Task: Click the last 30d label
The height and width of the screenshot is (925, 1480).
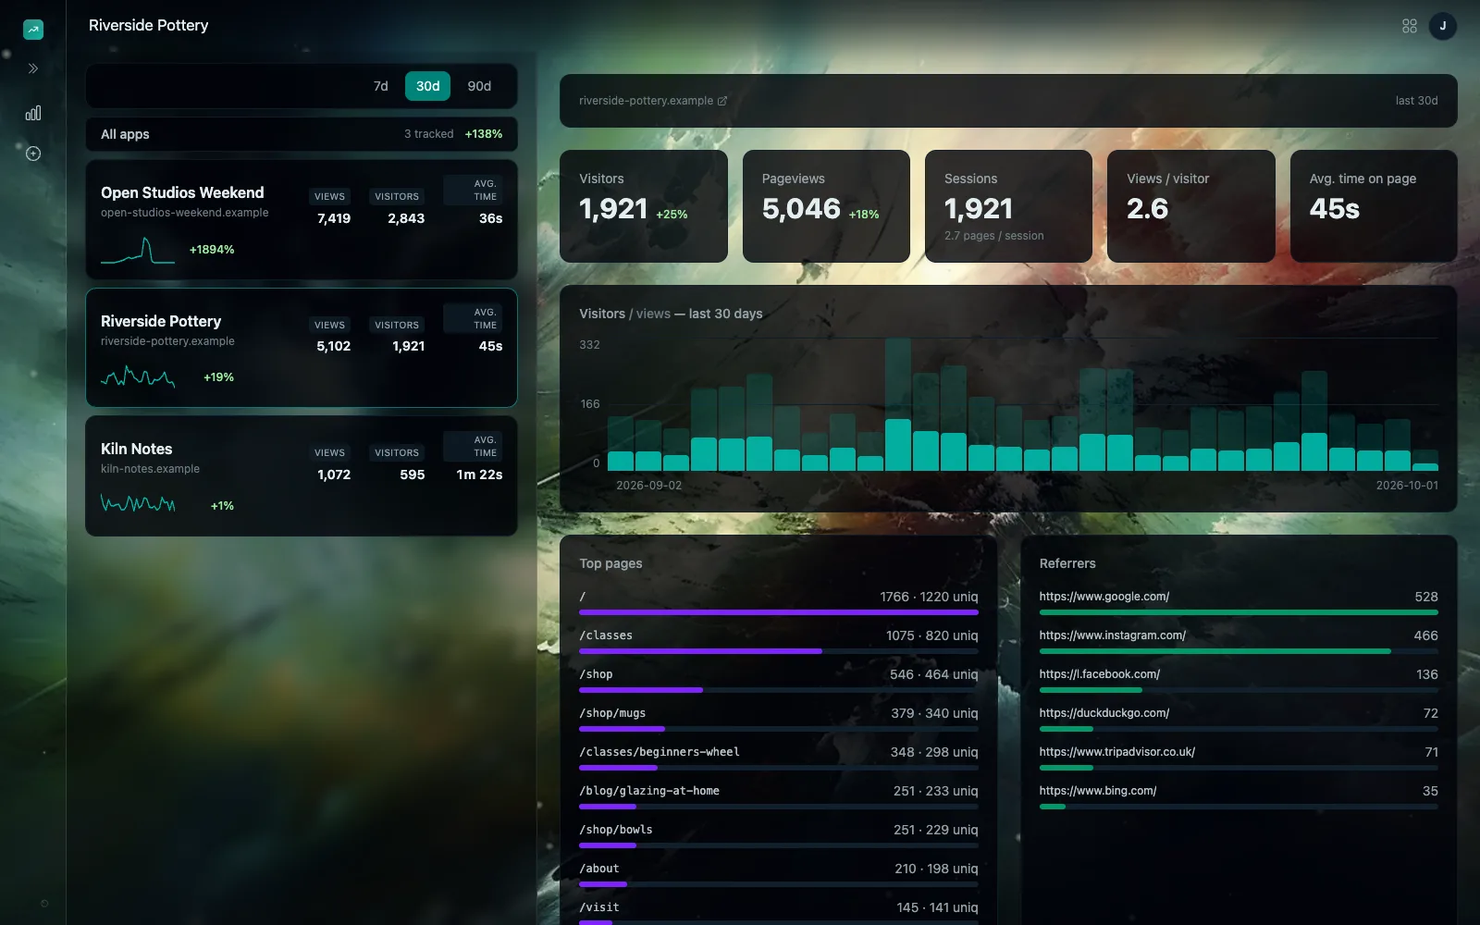Action: pos(1416,101)
